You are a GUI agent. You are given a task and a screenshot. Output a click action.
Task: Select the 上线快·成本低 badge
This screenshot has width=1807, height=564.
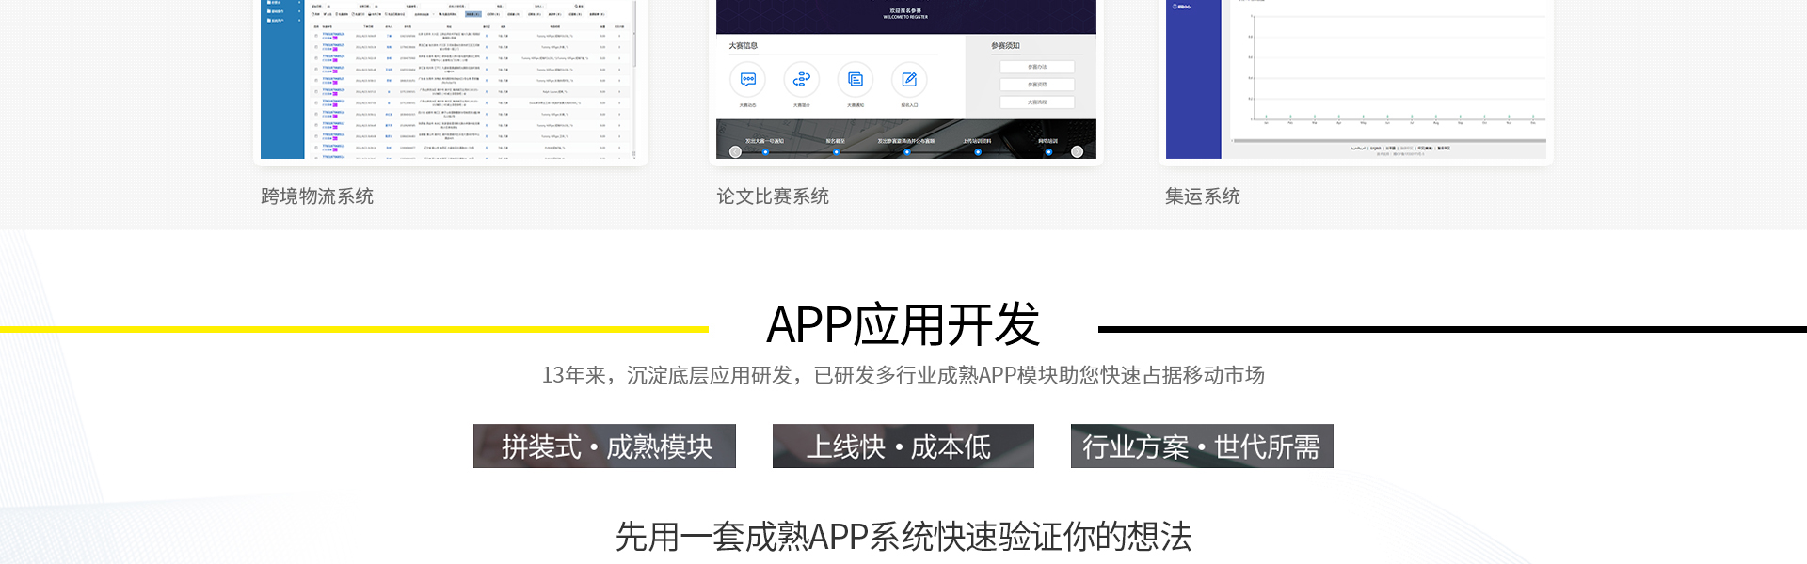click(903, 446)
